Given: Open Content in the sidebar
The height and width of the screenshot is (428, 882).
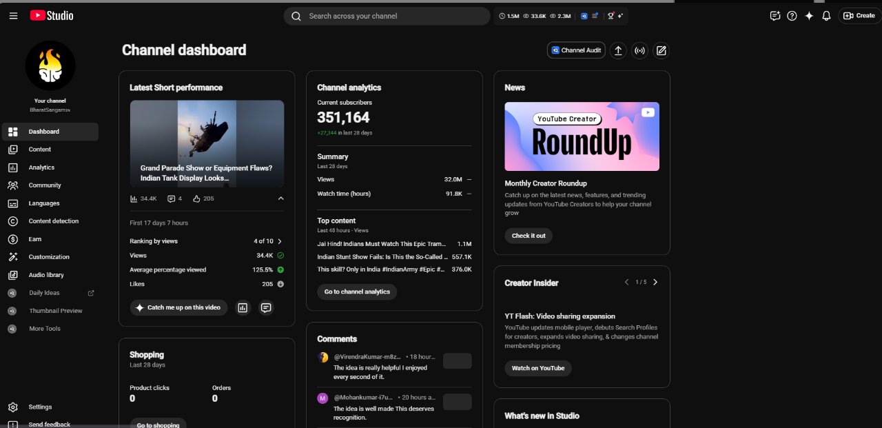Looking at the screenshot, I should (50, 150).
